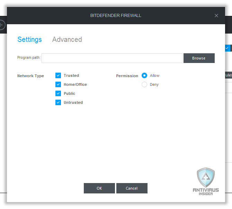Click the back arrow in background window
232x209 pixels.
(x=2, y=25)
